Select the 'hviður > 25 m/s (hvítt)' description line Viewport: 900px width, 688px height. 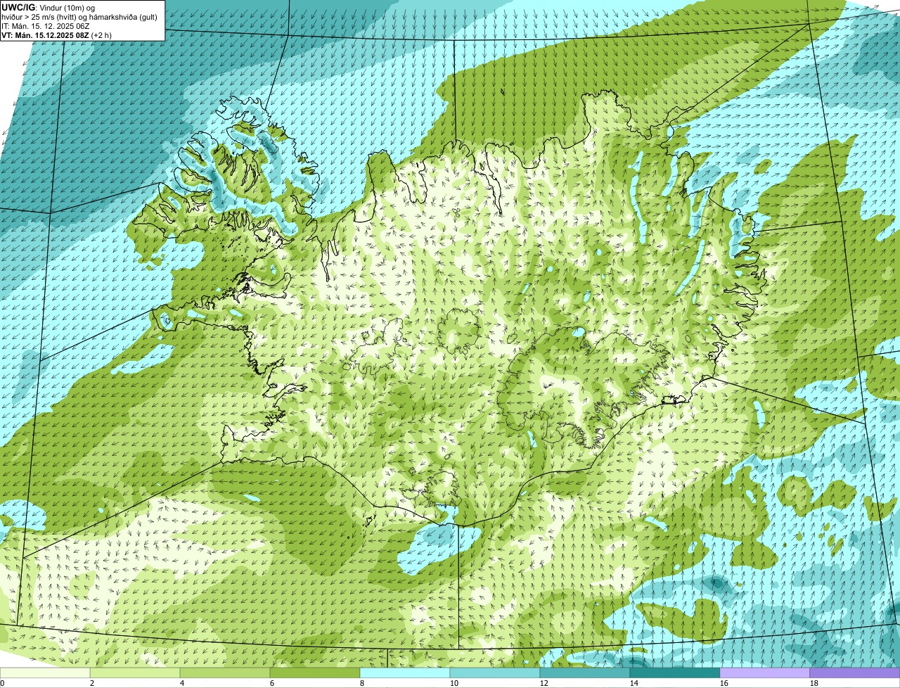(79, 16)
